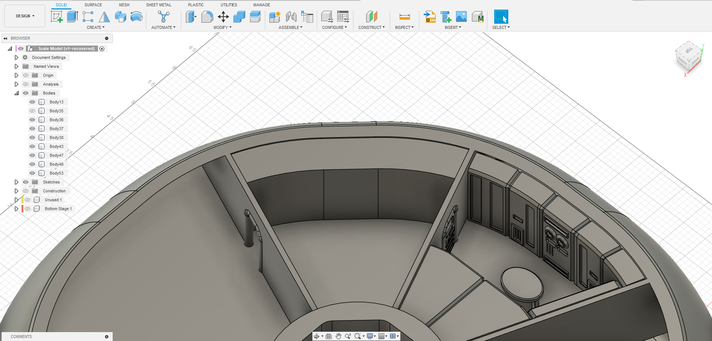Expand the Sketches folder
The height and width of the screenshot is (341, 712).
[16, 182]
